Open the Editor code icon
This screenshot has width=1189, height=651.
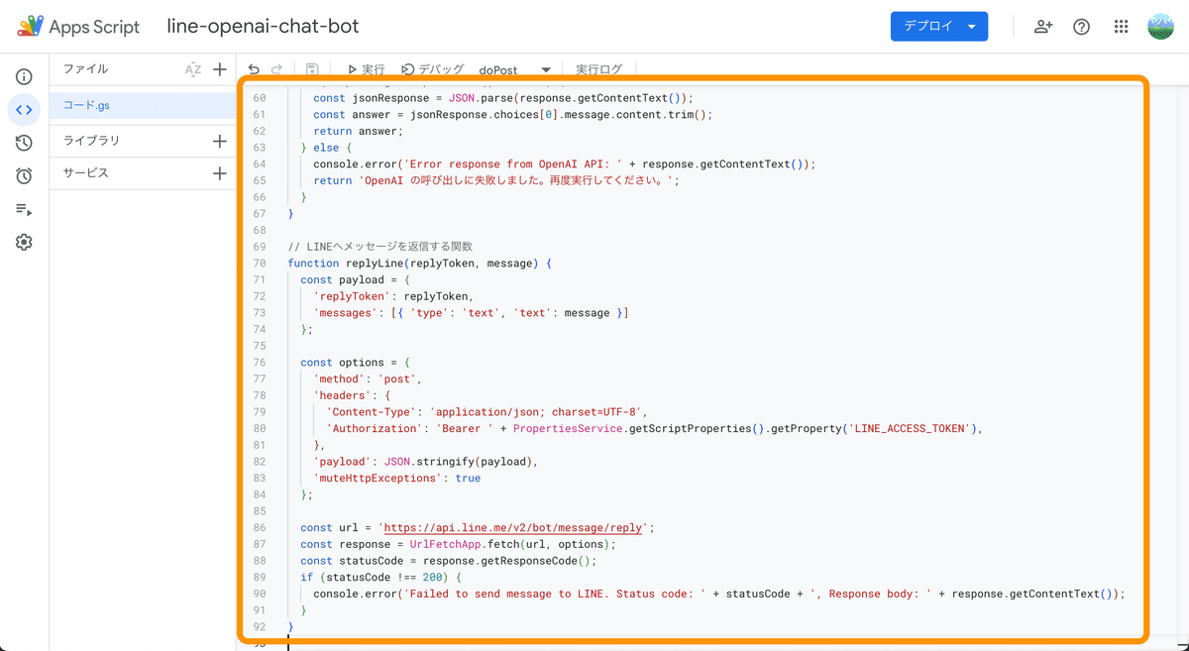(x=24, y=110)
